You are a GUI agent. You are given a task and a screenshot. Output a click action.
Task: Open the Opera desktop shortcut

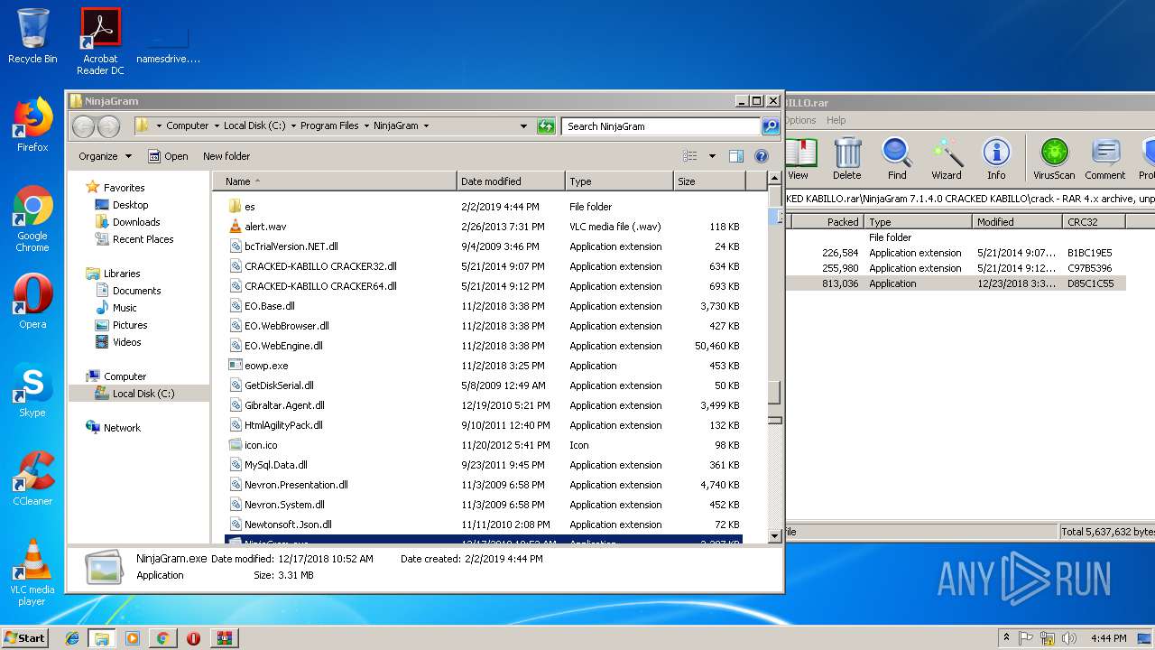click(32, 302)
